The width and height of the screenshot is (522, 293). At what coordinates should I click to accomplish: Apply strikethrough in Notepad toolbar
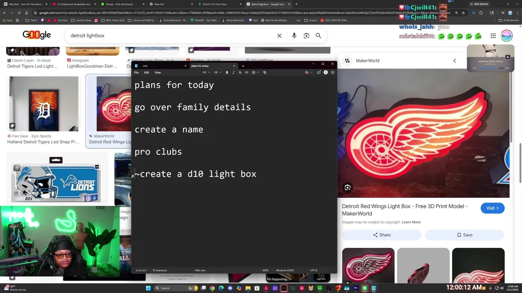click(x=240, y=72)
